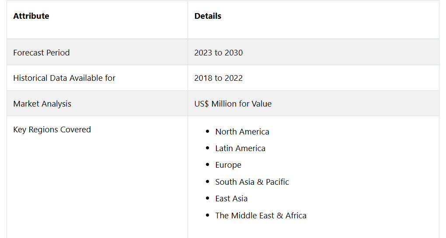This screenshot has width=446, height=238.
Task: Click the Europe list item
Action: point(228,165)
